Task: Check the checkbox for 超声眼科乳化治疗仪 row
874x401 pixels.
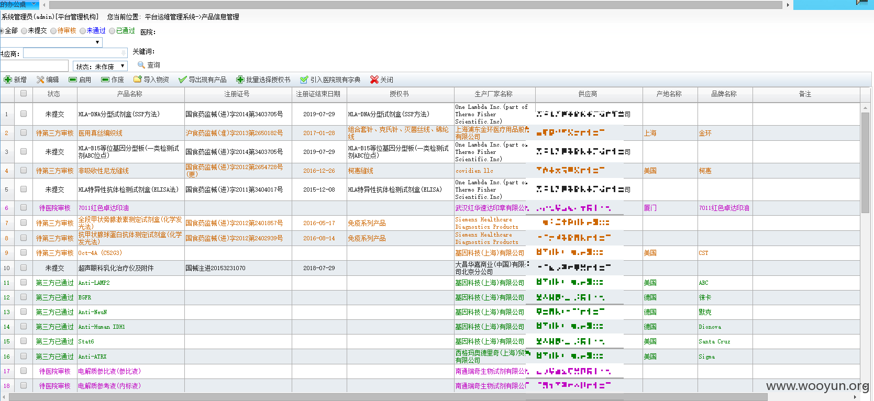Action: pos(24,268)
